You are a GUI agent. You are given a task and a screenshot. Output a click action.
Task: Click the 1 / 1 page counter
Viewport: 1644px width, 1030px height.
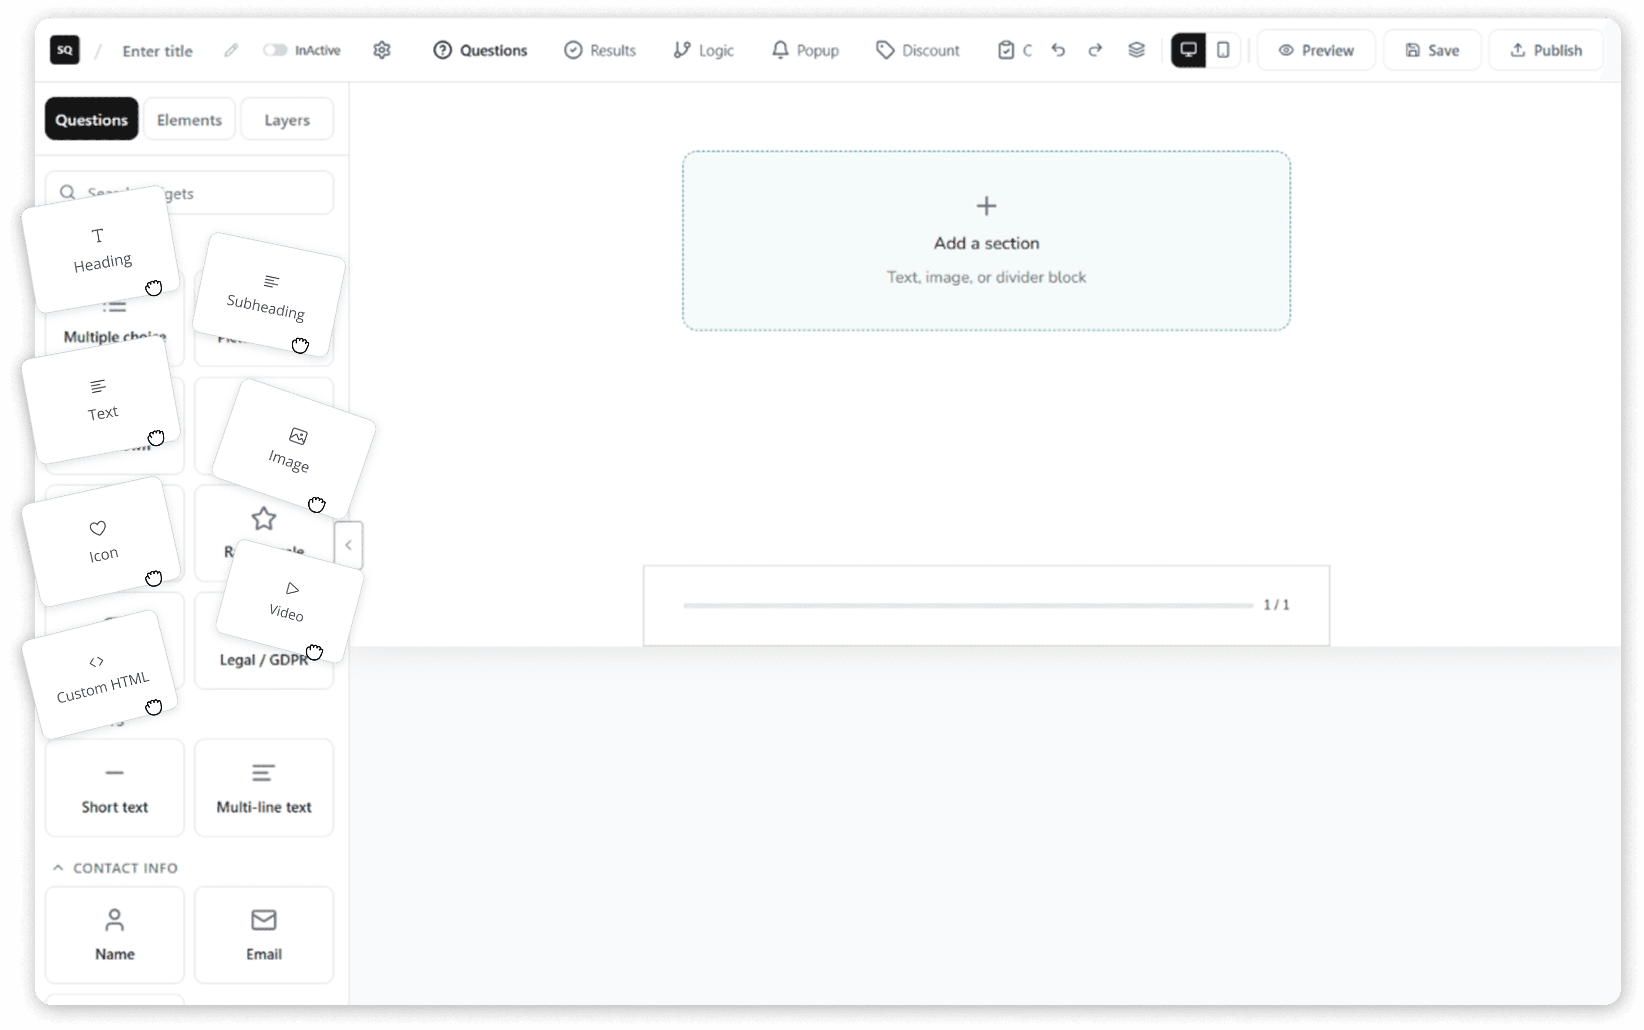tap(1276, 605)
